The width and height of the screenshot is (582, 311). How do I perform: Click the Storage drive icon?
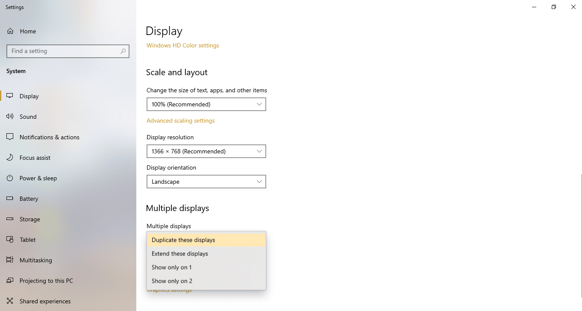[10, 219]
